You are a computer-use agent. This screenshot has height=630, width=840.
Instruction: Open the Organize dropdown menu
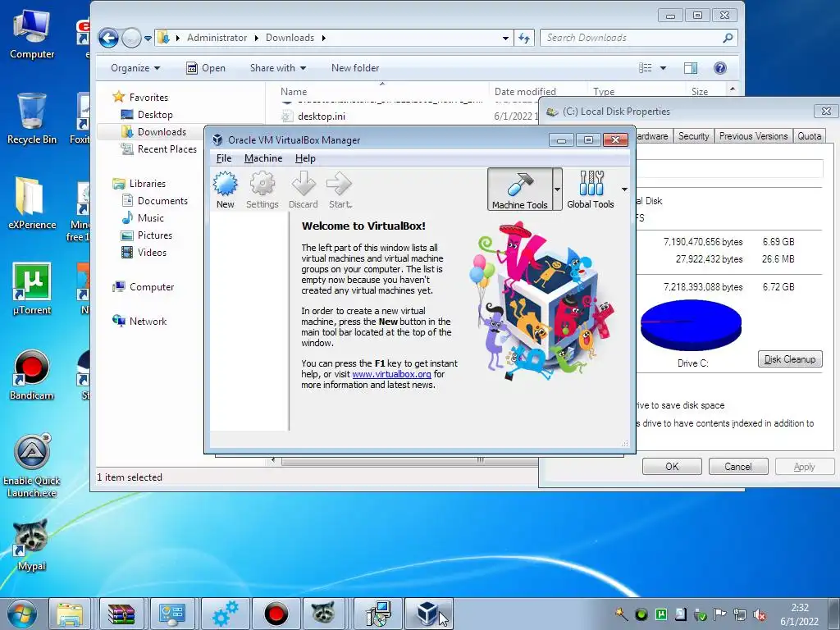coord(135,68)
